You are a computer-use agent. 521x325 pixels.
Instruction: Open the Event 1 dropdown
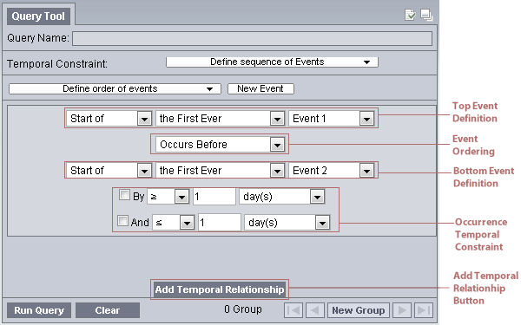(x=332, y=119)
